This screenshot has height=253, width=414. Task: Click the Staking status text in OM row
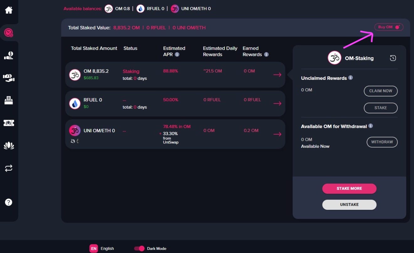[x=131, y=71]
